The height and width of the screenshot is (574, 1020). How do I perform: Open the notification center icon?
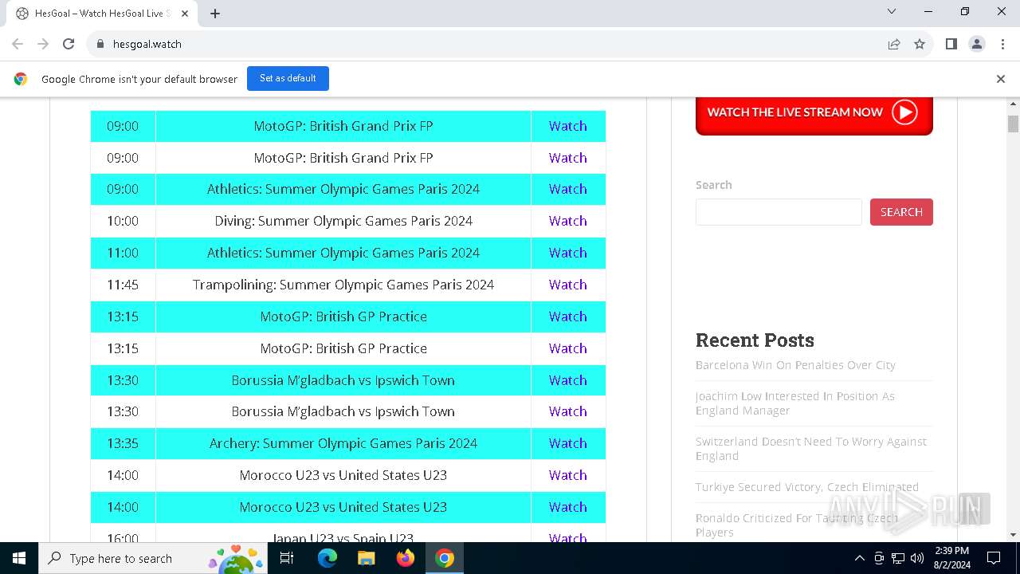pyautogui.click(x=994, y=558)
